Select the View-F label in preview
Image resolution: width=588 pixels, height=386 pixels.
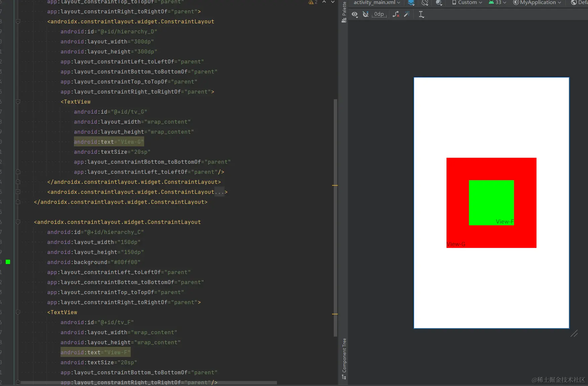pyautogui.click(x=505, y=222)
